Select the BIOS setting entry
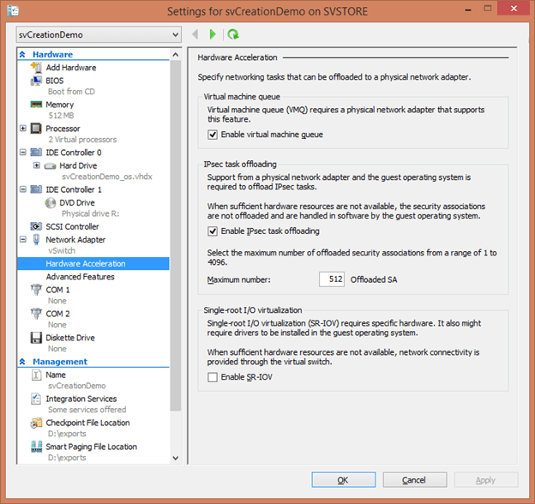This screenshot has height=504, width=535. (x=55, y=81)
